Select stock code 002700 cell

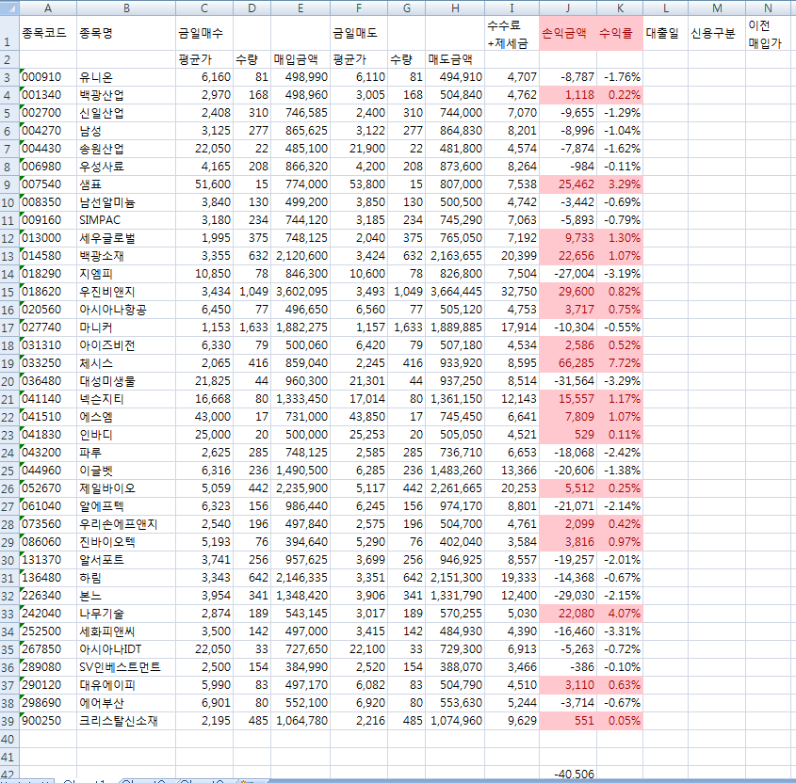[x=48, y=113]
